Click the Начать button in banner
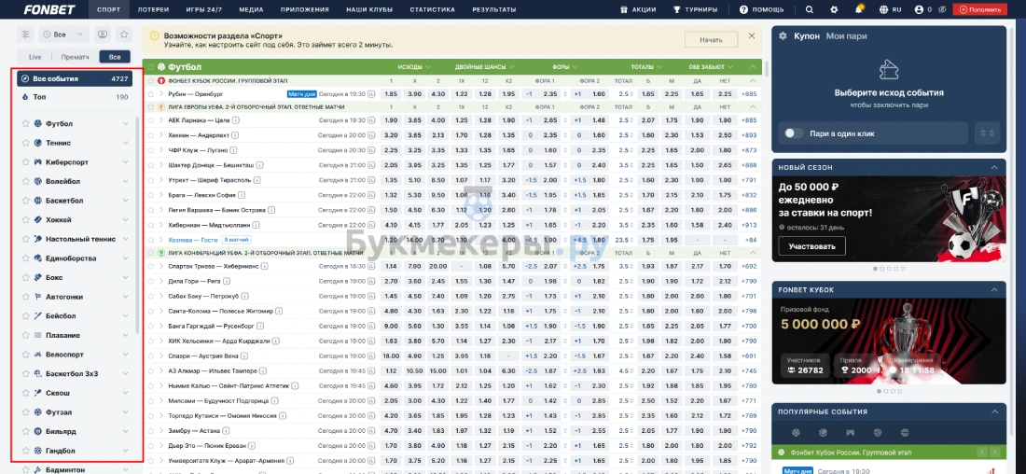The height and width of the screenshot is (474, 1026). click(x=711, y=40)
